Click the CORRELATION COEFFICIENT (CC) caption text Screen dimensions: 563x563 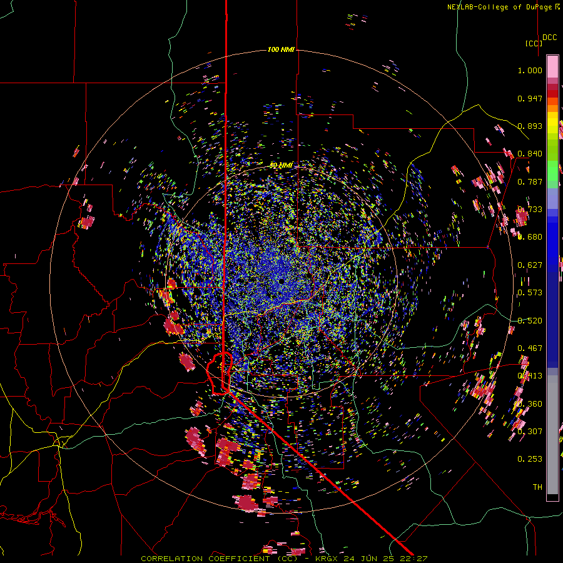coord(219,559)
